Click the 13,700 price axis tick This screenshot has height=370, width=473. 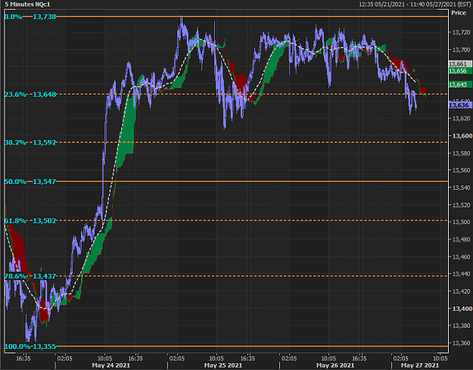tap(461, 50)
